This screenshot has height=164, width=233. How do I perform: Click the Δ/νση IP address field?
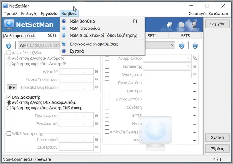[x=76, y=72]
